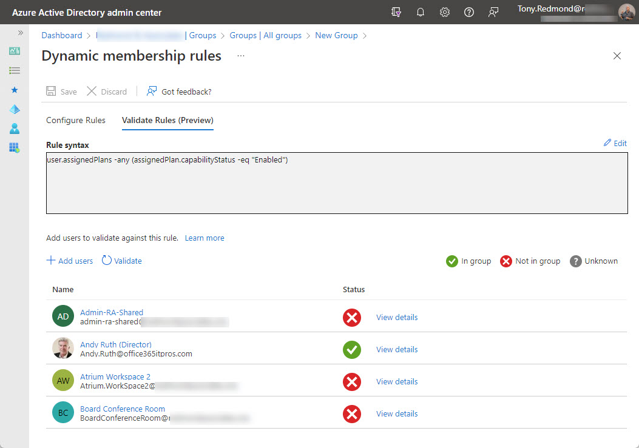Click the Azure Active Directory admin center title
Viewport: 639px width, 448px height.
[87, 13]
